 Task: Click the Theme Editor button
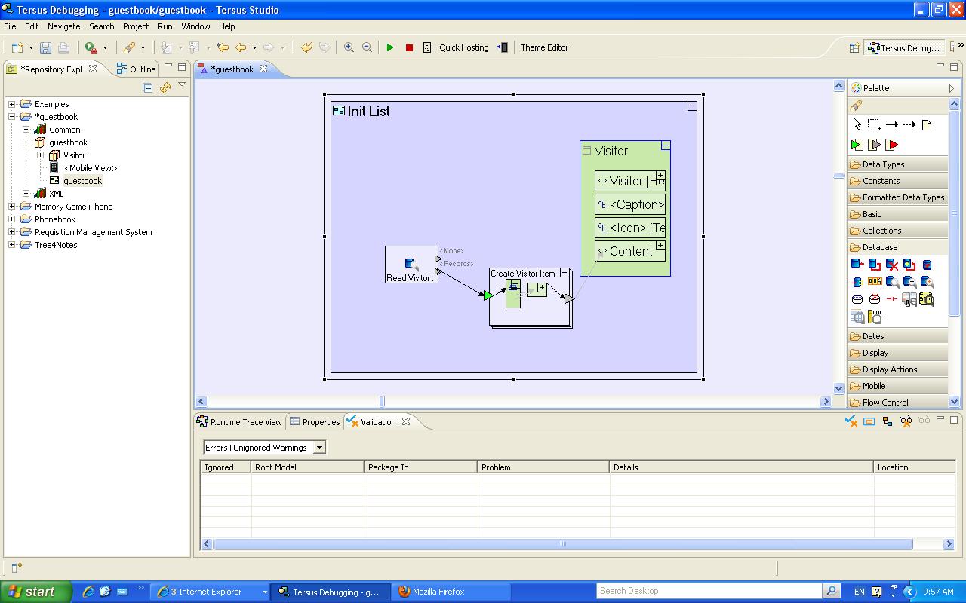pos(544,47)
